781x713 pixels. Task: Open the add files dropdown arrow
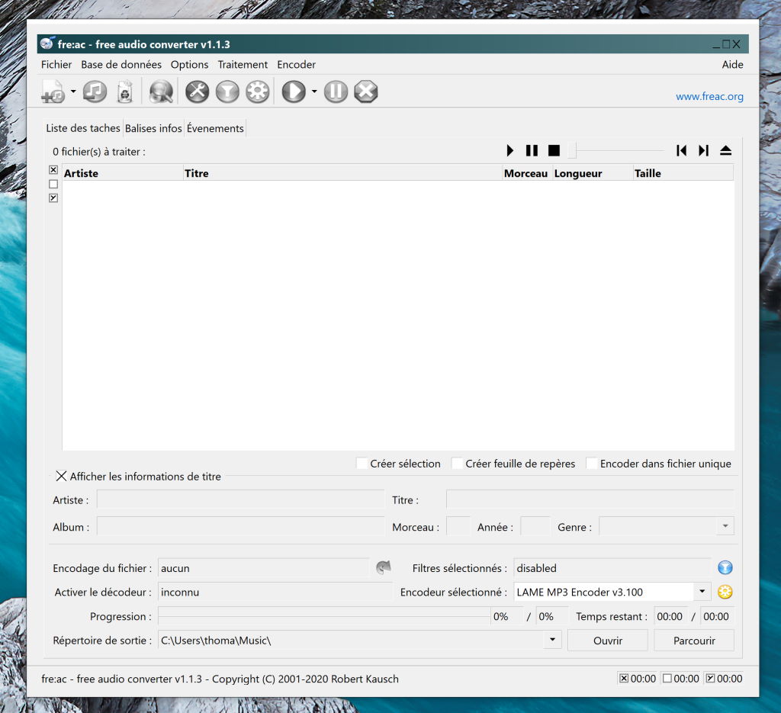tap(73, 92)
